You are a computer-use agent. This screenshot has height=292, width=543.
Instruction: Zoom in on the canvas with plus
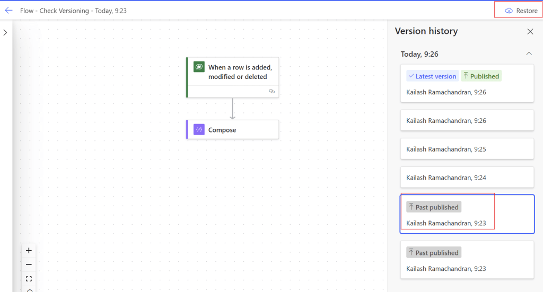29,251
